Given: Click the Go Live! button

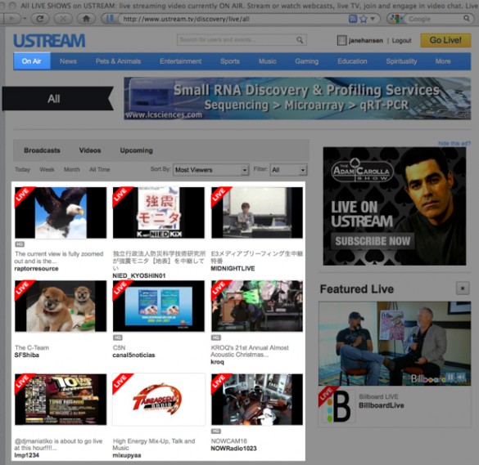Looking at the screenshot, I should [445, 40].
